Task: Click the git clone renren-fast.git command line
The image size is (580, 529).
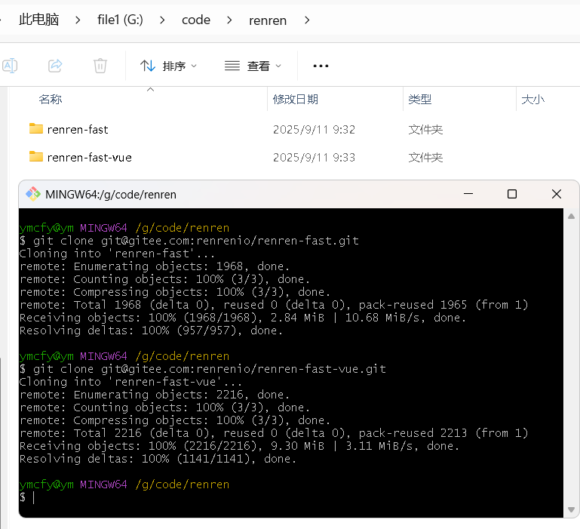Action: pyautogui.click(x=189, y=241)
